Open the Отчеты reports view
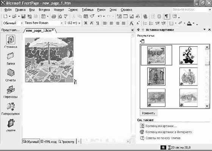 11,75
